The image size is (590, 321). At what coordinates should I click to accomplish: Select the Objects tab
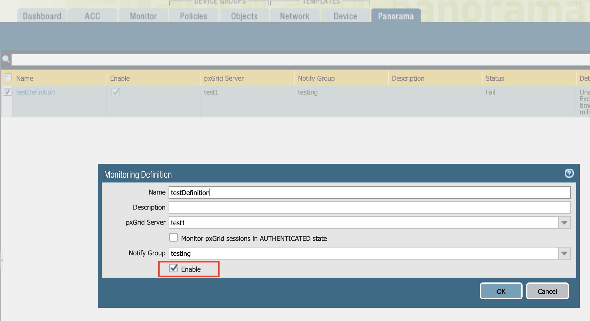click(x=244, y=16)
